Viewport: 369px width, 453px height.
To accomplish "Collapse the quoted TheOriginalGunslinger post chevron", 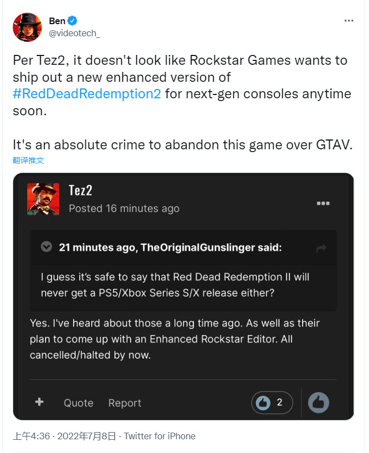I will 47,247.
